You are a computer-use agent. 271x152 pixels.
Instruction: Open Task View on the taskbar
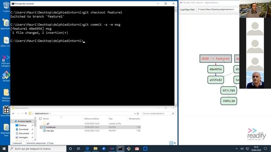pyautogui.click(x=78, y=149)
